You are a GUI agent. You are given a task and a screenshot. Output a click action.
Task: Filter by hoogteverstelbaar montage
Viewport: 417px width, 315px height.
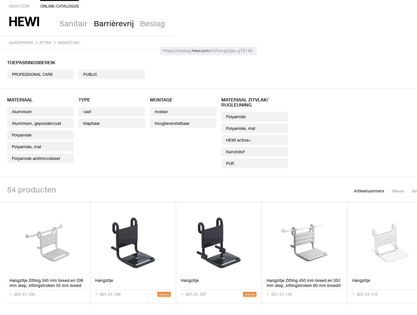click(x=183, y=123)
